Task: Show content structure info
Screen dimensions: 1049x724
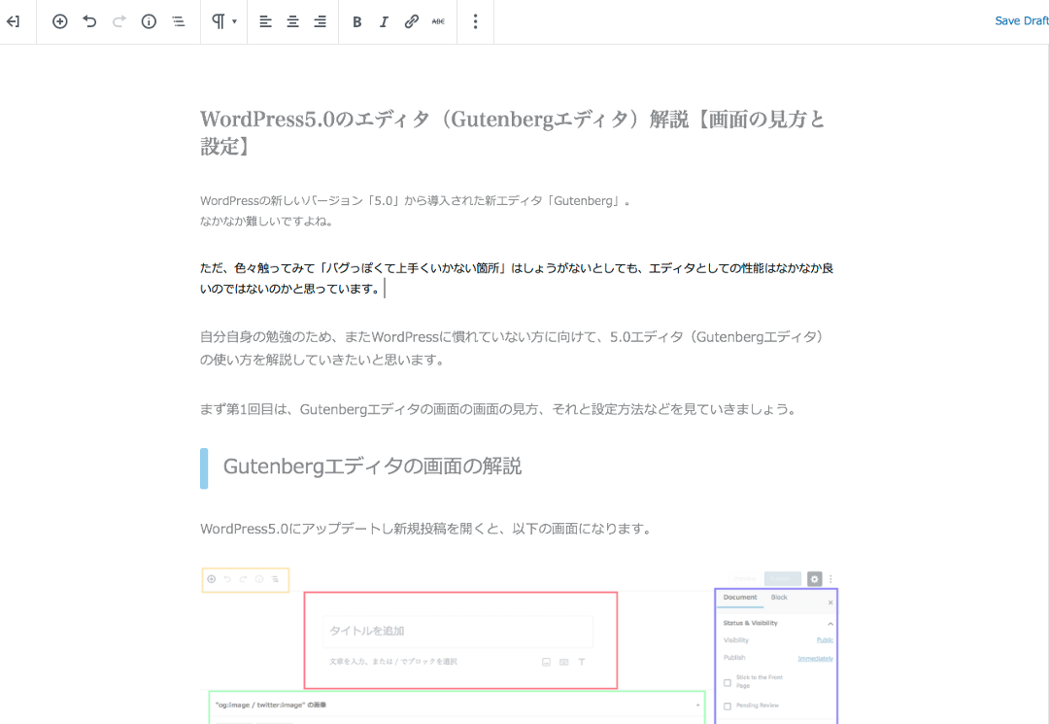Action: (149, 21)
